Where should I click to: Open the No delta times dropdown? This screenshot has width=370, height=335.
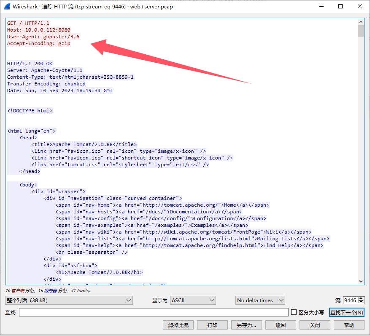coord(260,300)
